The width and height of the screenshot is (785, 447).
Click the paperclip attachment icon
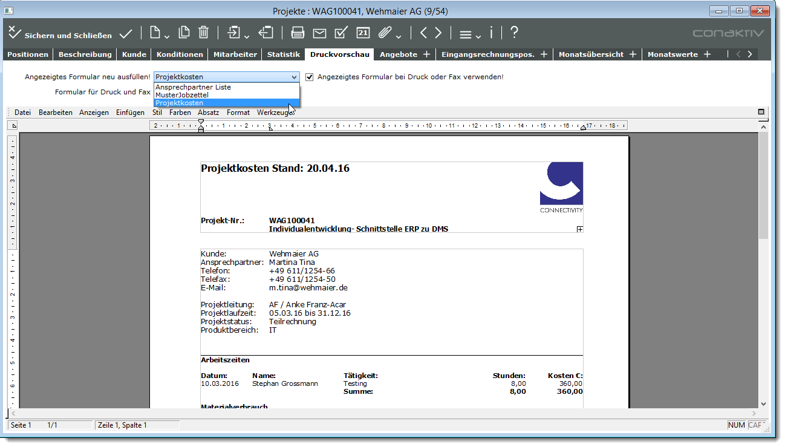point(385,33)
